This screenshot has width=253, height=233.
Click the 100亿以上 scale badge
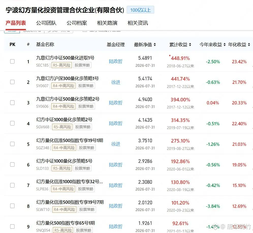tap(140, 10)
